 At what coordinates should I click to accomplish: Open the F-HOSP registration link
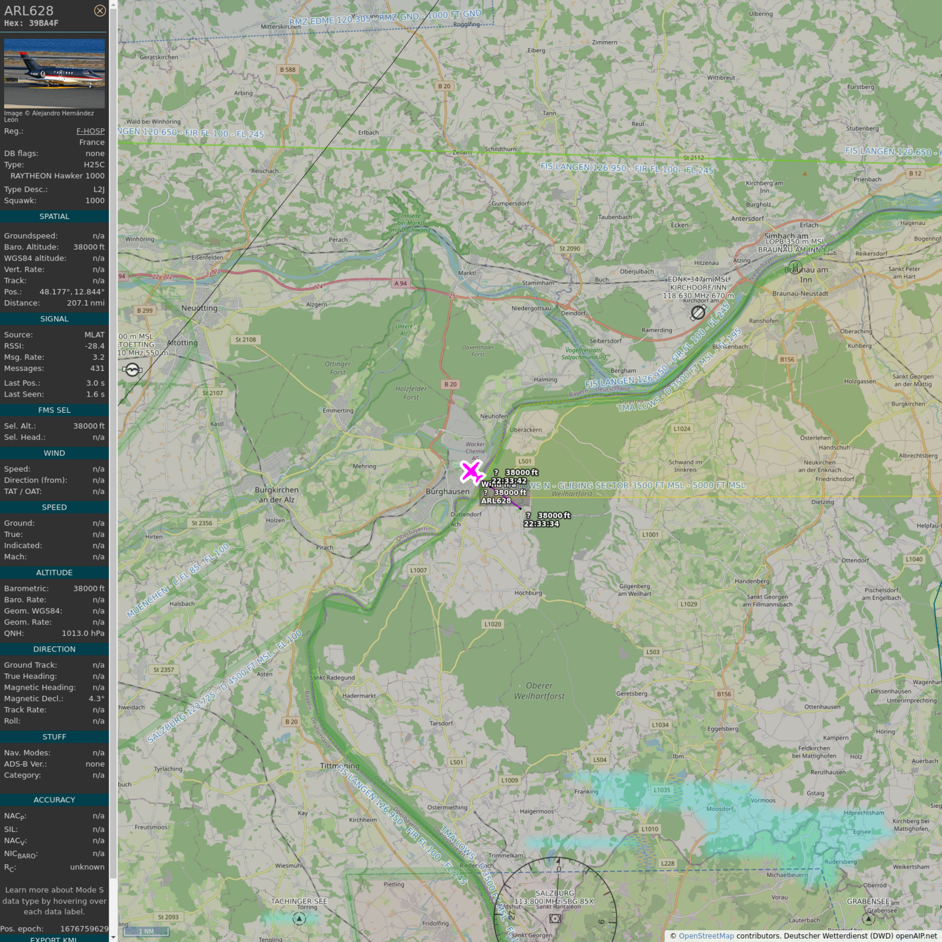pyautogui.click(x=90, y=131)
